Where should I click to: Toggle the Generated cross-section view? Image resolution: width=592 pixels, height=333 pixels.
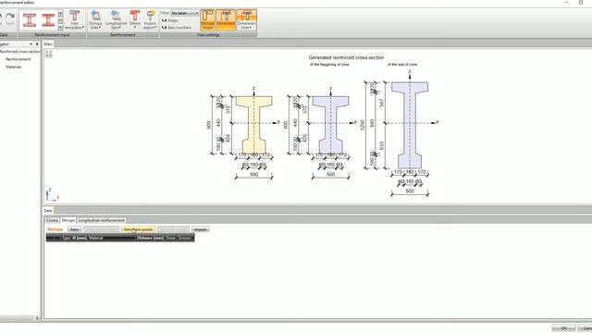pos(226,20)
